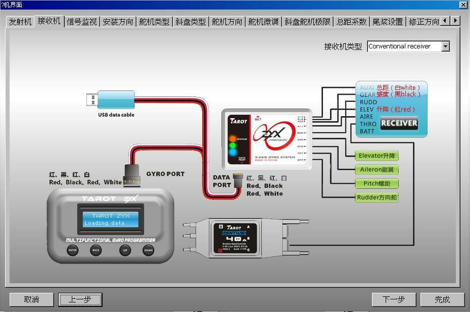Viewport: 470px width, 312px height.
Task: Close the dialog with the X button
Action: [463, 5]
